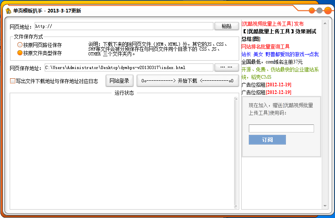
Task: Click the rightmost large orange circle button
Action: coord(328,10)
